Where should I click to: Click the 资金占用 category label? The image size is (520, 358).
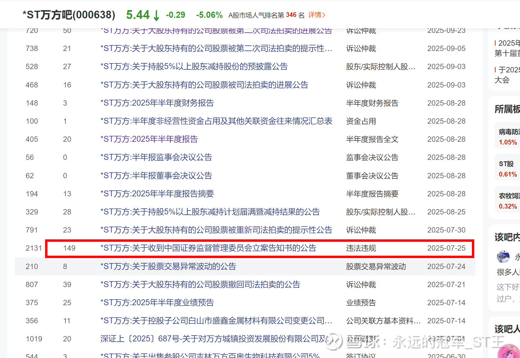point(361,121)
